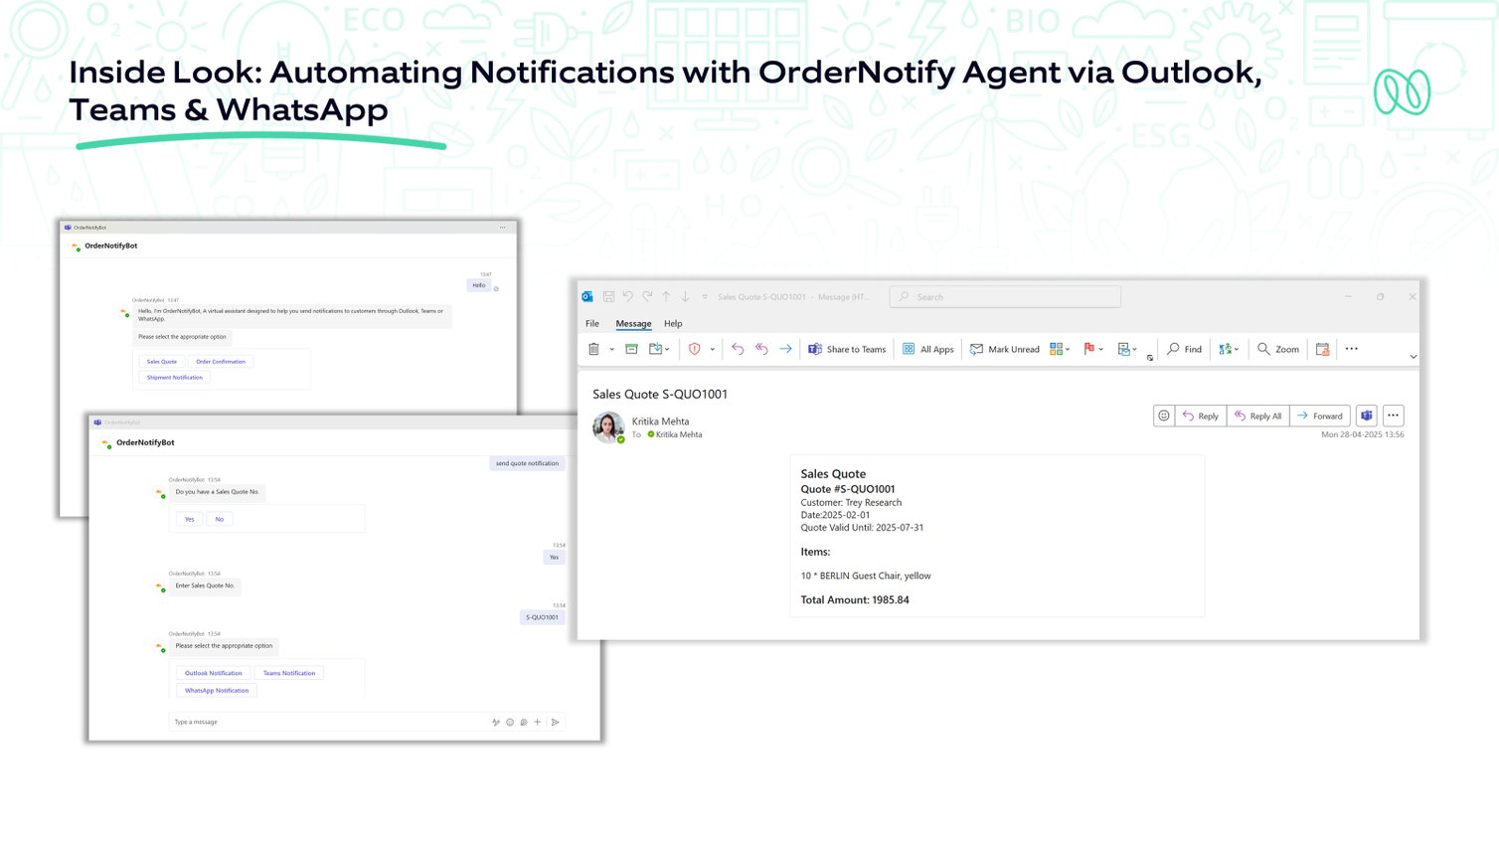This screenshot has height=843, width=1499.
Task: Expand the Report shield dropdown arrow
Action: pyautogui.click(x=712, y=349)
